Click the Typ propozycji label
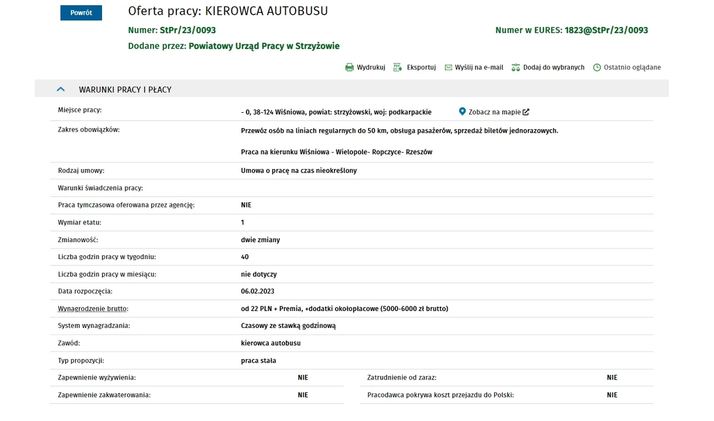Image resolution: width=714 pixels, height=421 pixels. coord(81,361)
